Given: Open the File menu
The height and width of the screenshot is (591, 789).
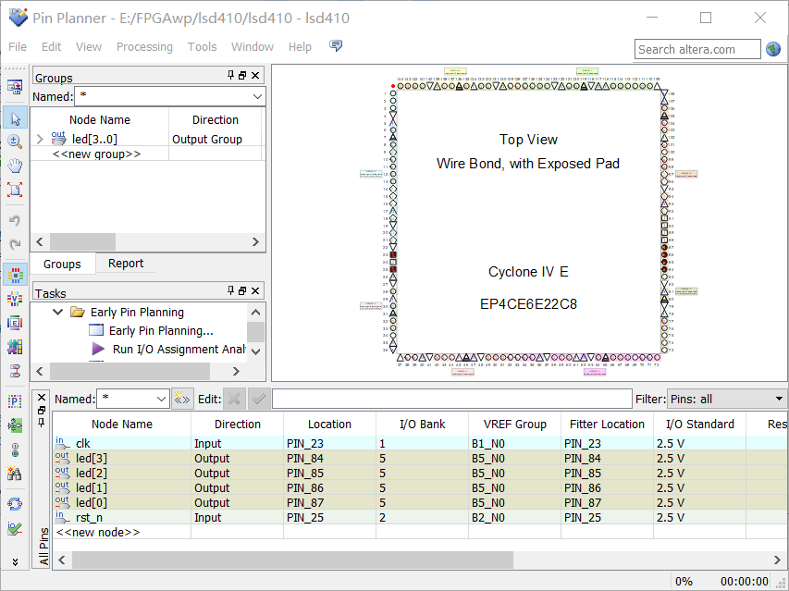Looking at the screenshot, I should click(18, 47).
